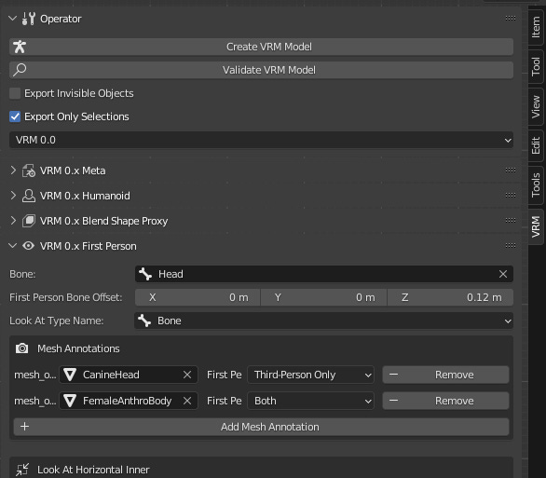Click the Z offset 0.12 m field

coord(450,297)
